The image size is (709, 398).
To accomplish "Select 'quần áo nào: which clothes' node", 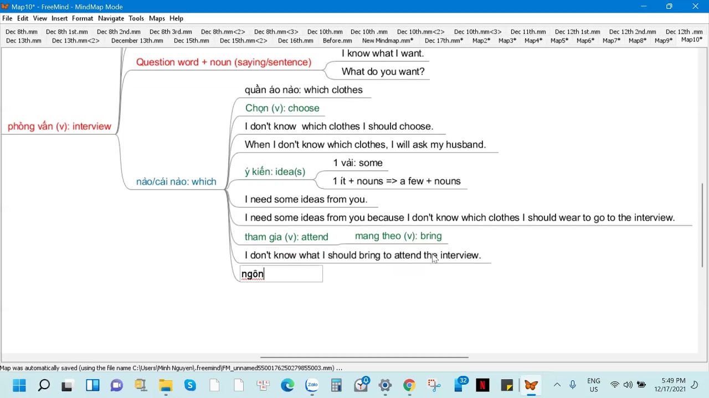I will pyautogui.click(x=304, y=90).
